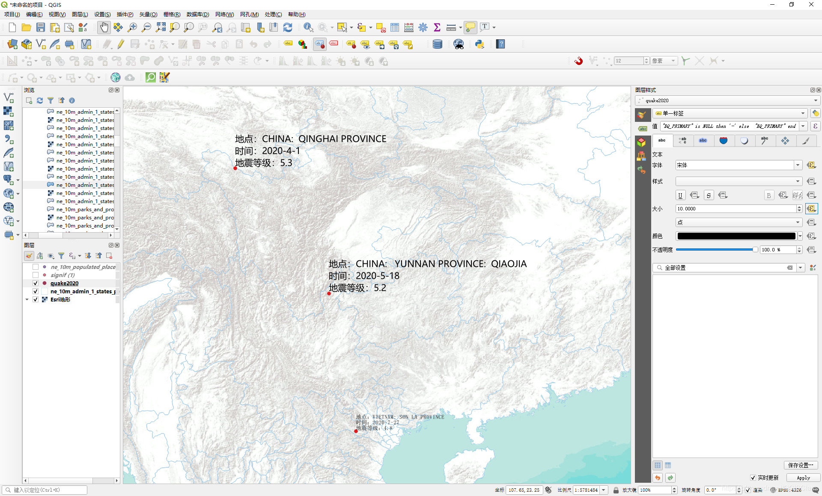Enable the signif (1) layer checkbox
Screen dimensions: 822x496
tap(36, 275)
